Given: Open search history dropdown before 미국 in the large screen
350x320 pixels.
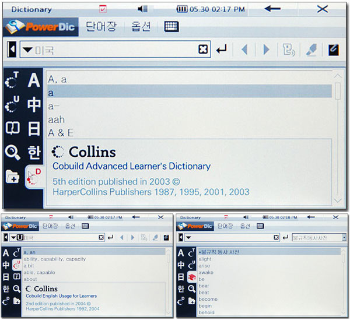Looking at the screenshot, I should (x=27, y=50).
